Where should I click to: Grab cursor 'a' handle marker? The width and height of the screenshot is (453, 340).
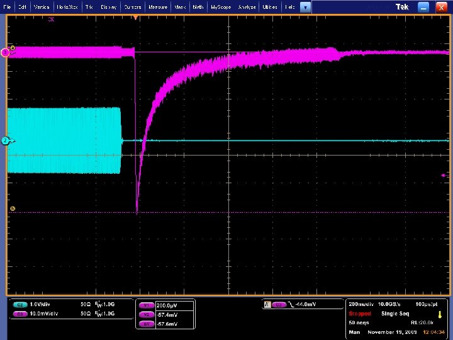coord(13,48)
